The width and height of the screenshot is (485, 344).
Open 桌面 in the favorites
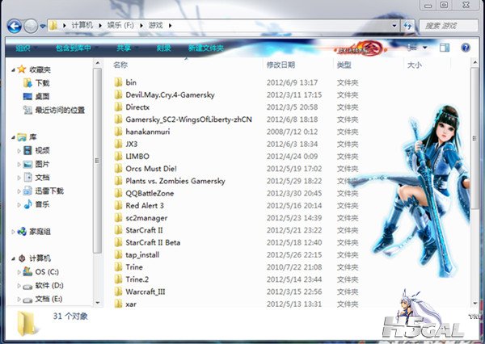coord(42,96)
